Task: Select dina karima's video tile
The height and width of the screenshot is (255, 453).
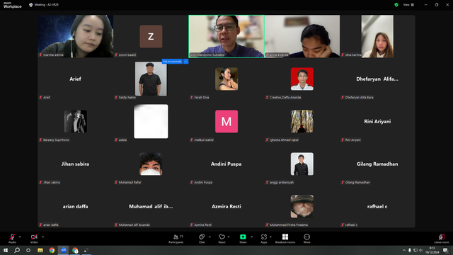Action: tap(377, 36)
